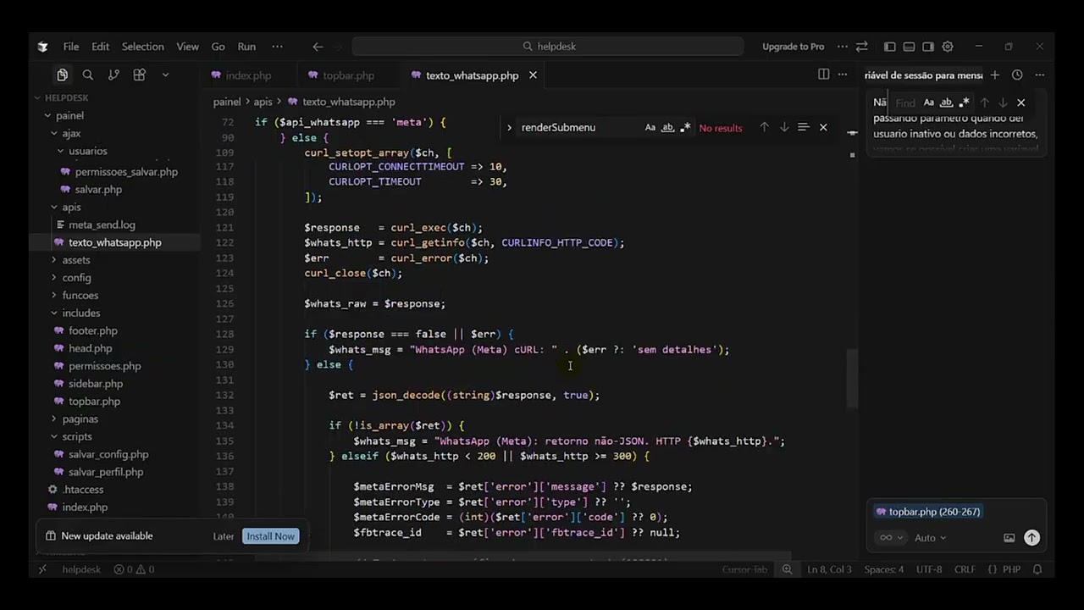
Task: Open the Search view icon
Action: [x=88, y=75]
